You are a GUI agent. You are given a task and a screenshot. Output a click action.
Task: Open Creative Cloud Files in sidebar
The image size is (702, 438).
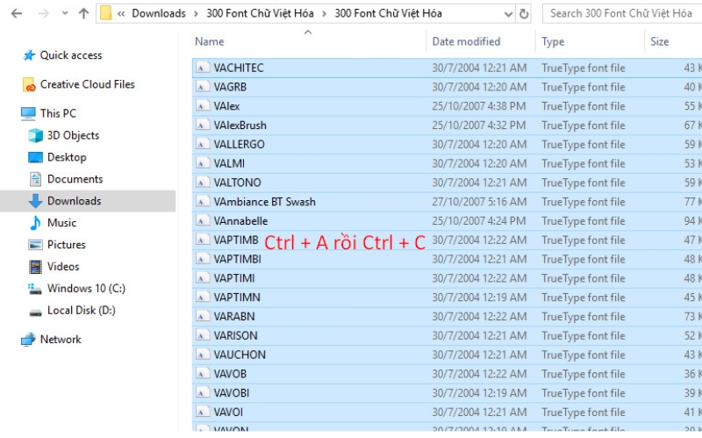(x=87, y=84)
